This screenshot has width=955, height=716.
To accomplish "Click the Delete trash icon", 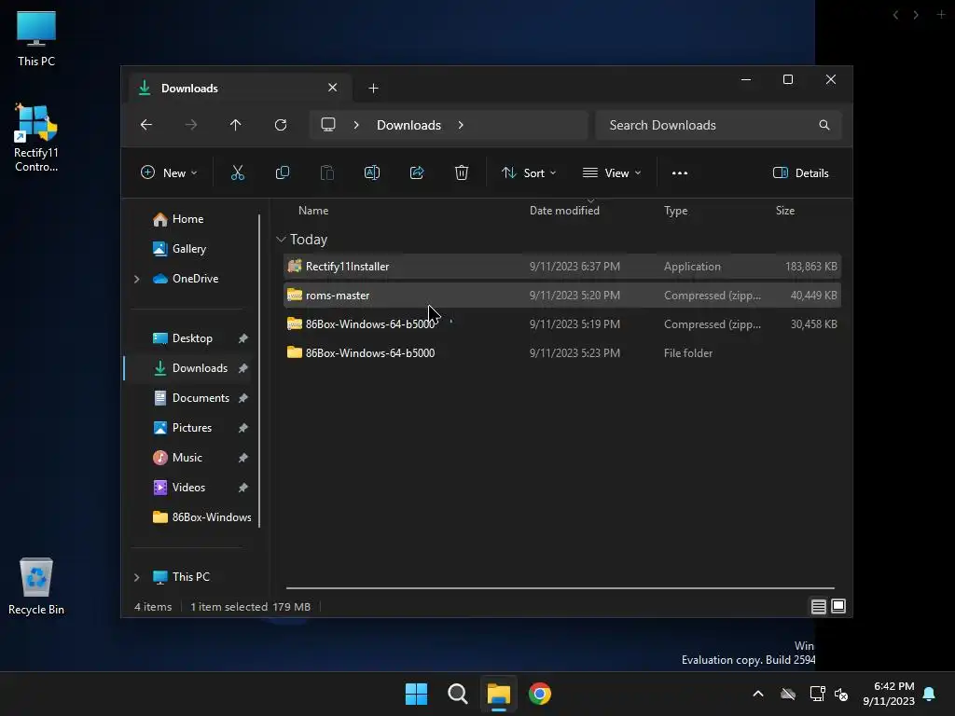I will pos(462,172).
